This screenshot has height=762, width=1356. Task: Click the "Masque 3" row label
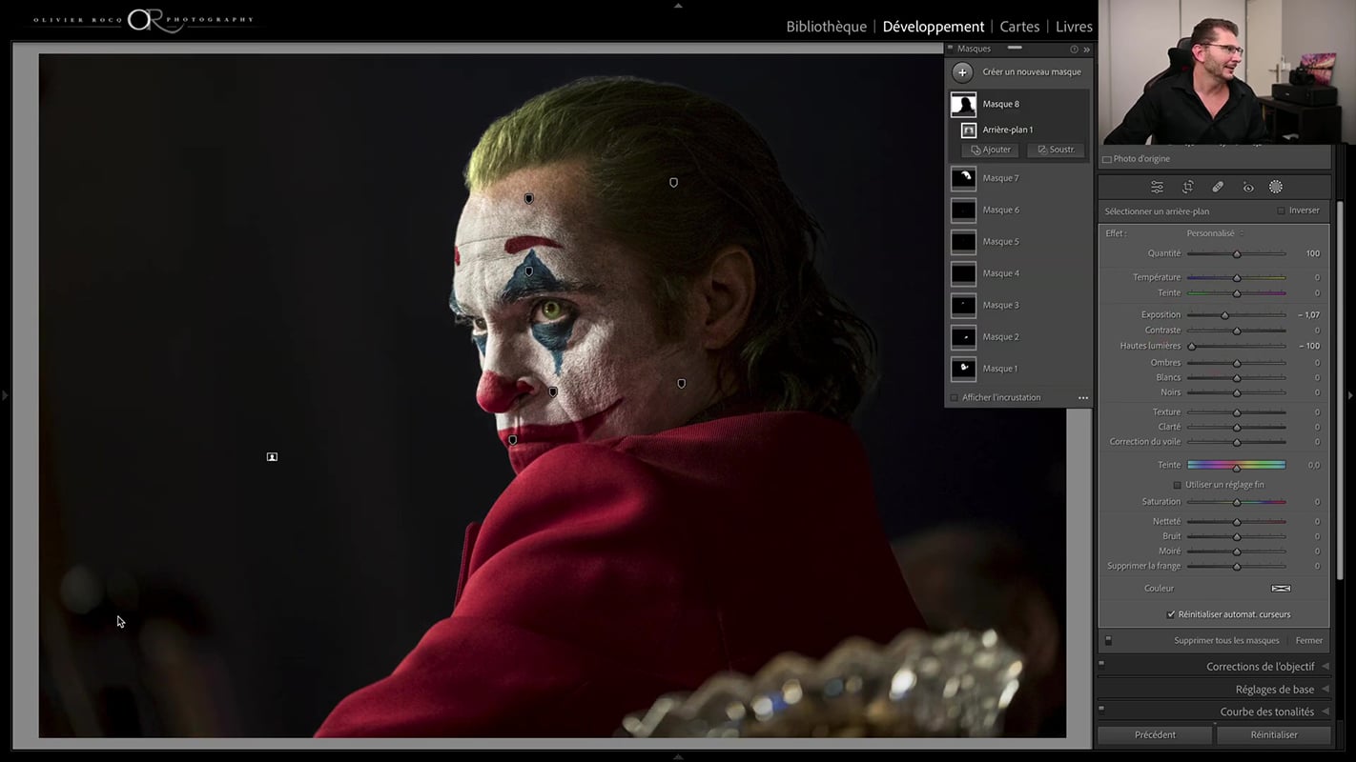coord(1000,306)
